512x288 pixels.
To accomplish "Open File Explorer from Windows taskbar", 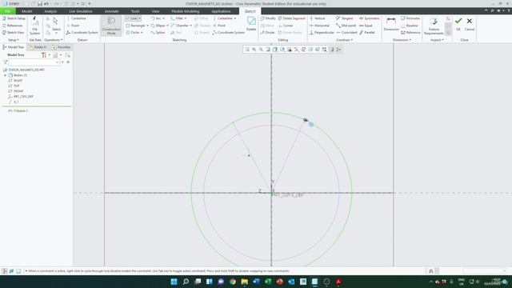I will click(245, 282).
